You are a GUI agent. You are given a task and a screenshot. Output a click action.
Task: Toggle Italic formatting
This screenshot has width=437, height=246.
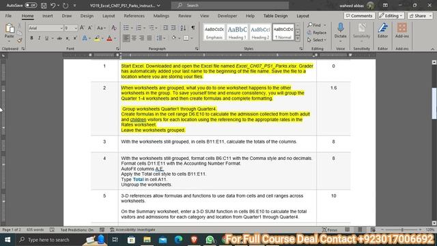coord(39,38)
